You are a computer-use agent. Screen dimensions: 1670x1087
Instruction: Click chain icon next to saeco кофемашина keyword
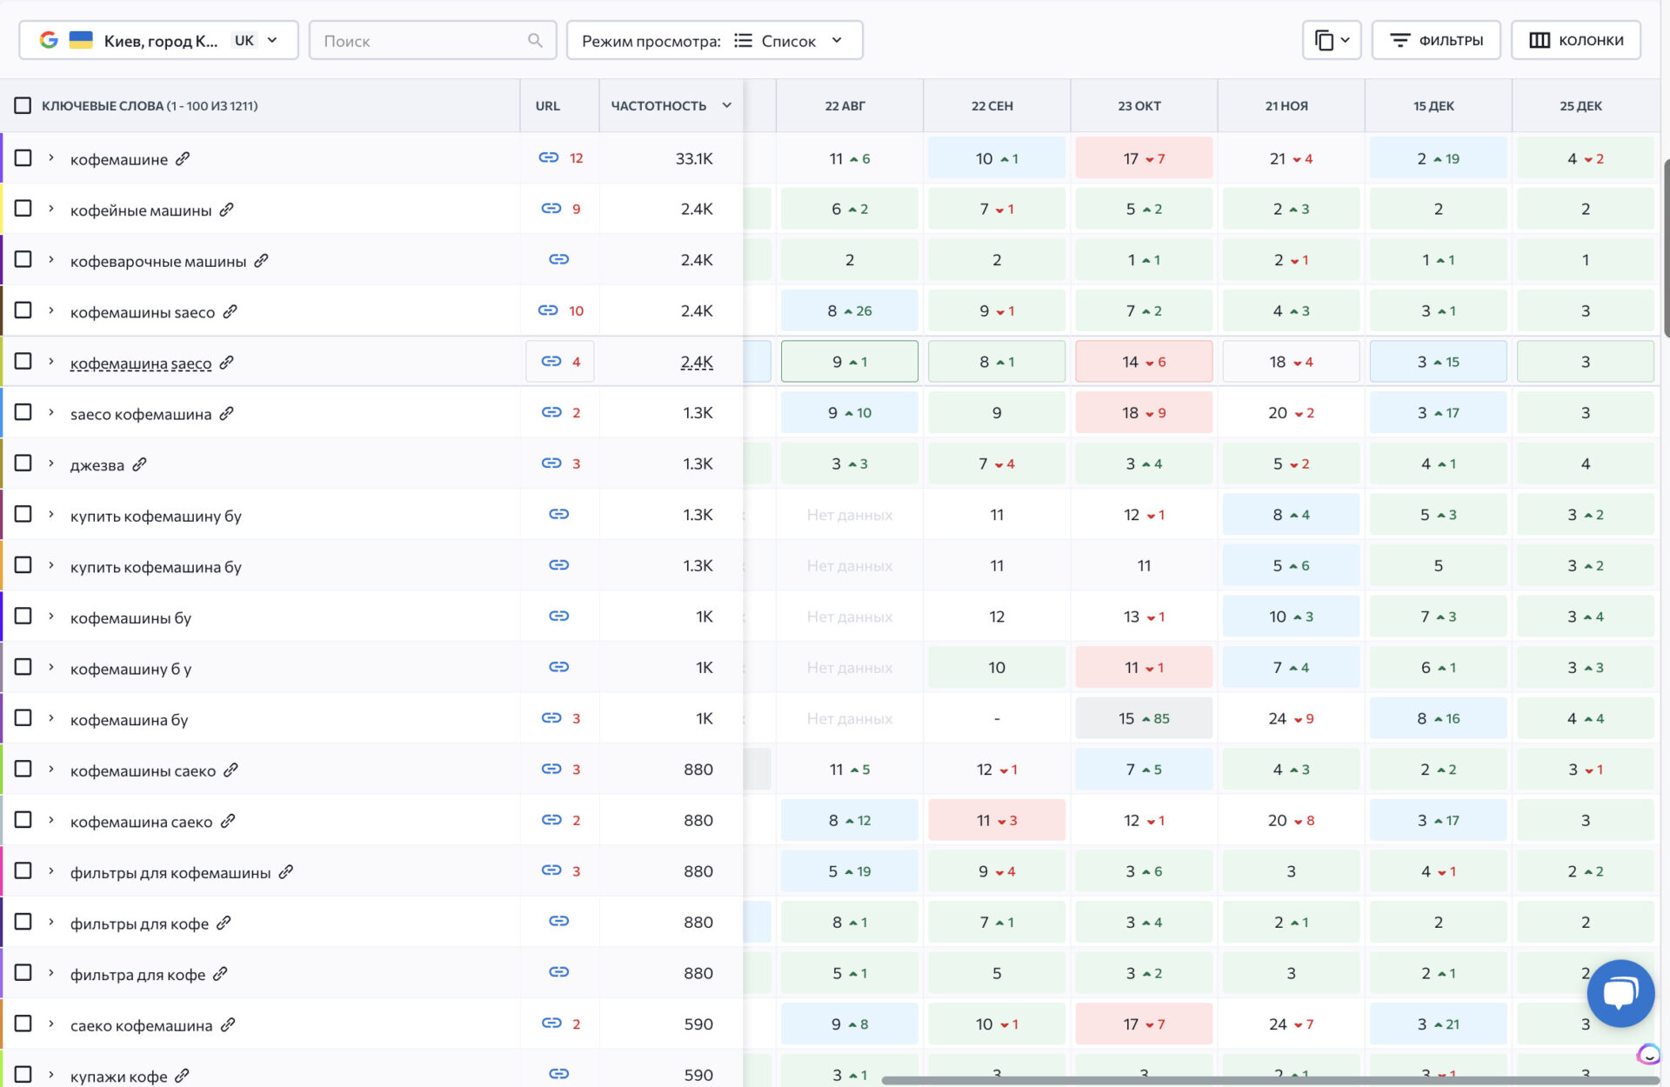click(226, 413)
